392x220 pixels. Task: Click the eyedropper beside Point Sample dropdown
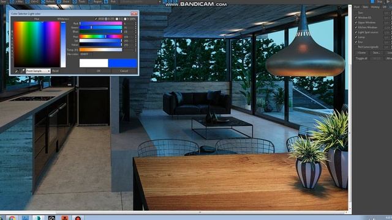pyautogui.click(x=23, y=71)
